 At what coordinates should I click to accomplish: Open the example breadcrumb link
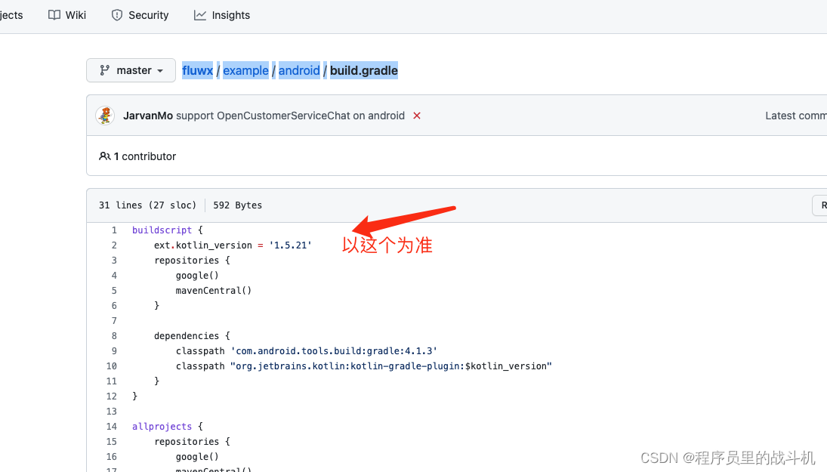245,70
